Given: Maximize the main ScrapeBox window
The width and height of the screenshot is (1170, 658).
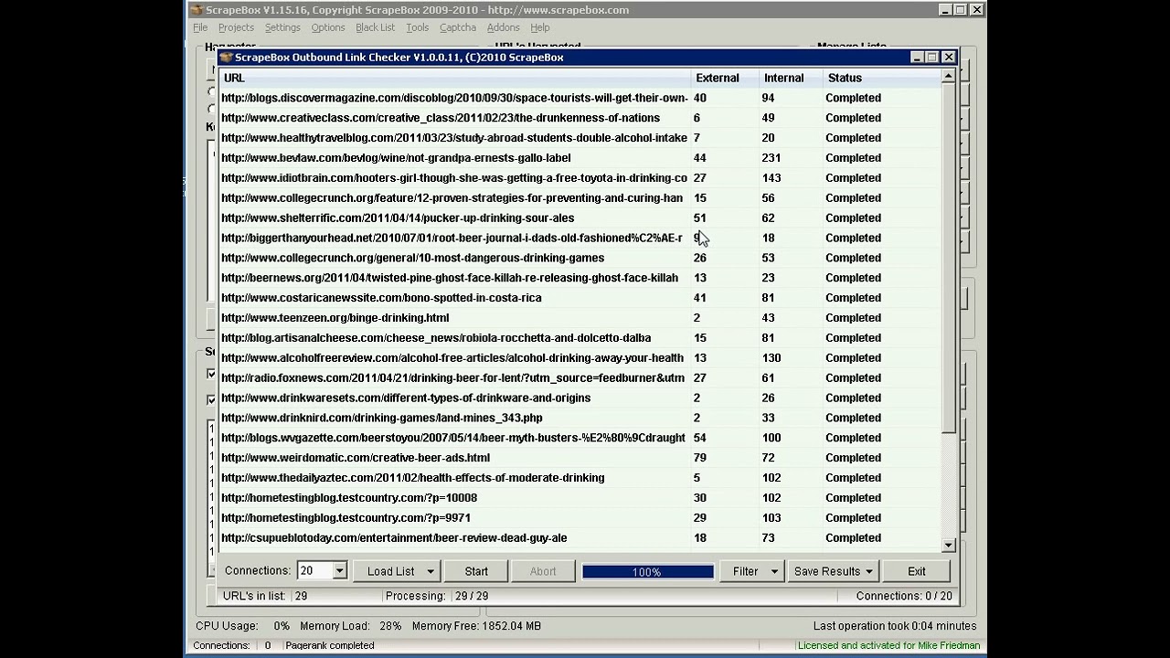Looking at the screenshot, I should point(961,10).
